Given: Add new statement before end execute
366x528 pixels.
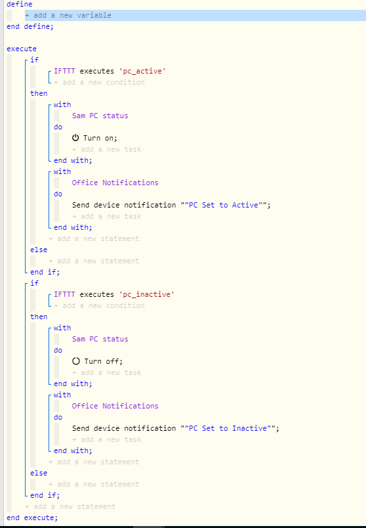Looking at the screenshot, I should [70, 506].
